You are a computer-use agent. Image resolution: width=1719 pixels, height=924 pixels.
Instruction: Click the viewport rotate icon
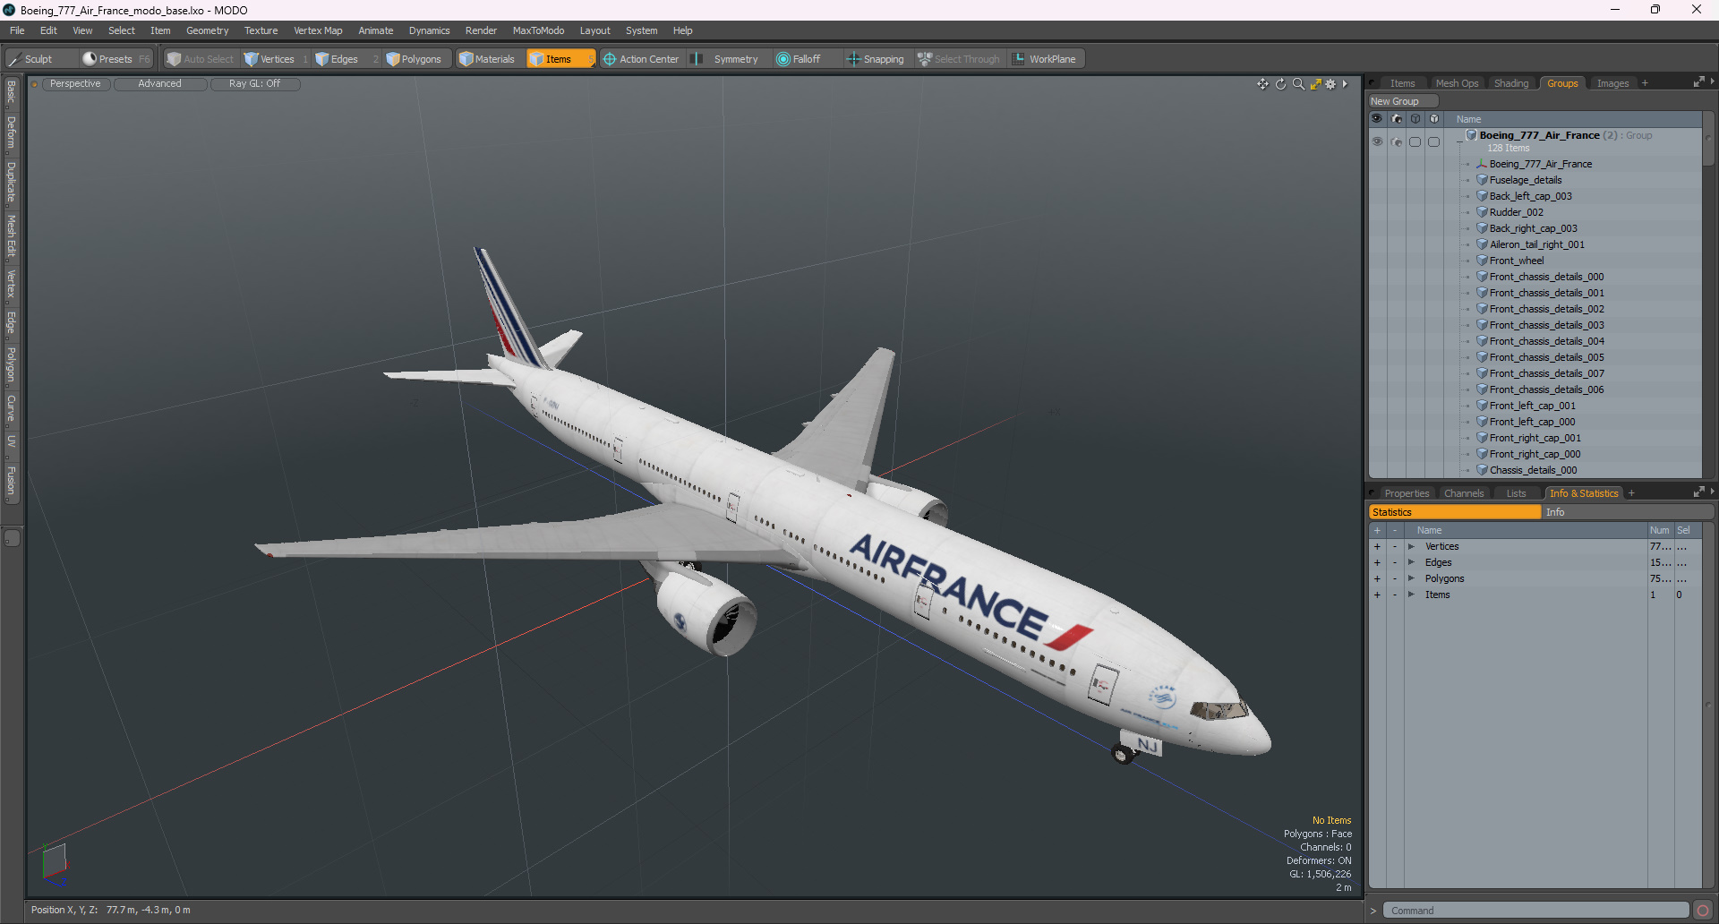tap(1280, 84)
